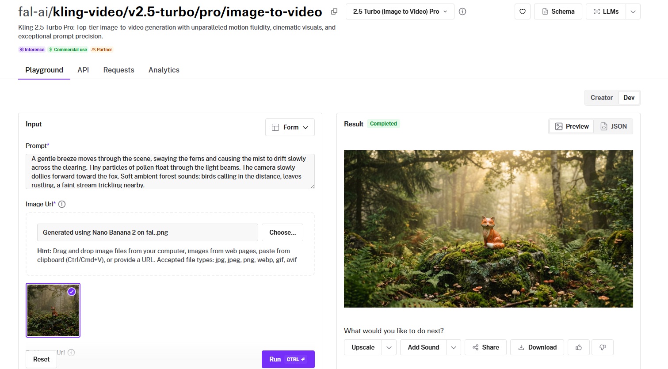Expand the Form input mode dropdown
The width and height of the screenshot is (668, 369).
tap(290, 127)
